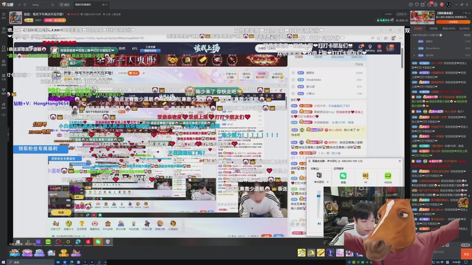Click the YY app icon in the volume mixer
Screen dimensions: 472x265
pos(365,175)
